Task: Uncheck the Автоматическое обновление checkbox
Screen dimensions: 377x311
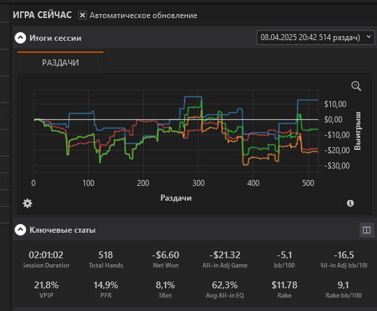Action: [x=82, y=15]
